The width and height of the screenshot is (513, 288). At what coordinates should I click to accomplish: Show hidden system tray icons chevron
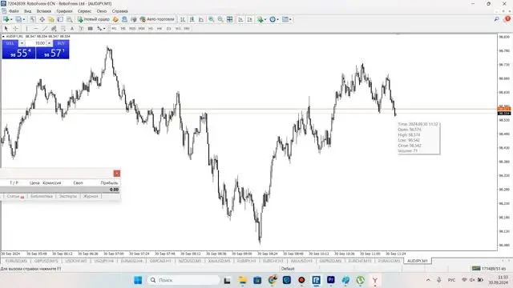(428, 280)
